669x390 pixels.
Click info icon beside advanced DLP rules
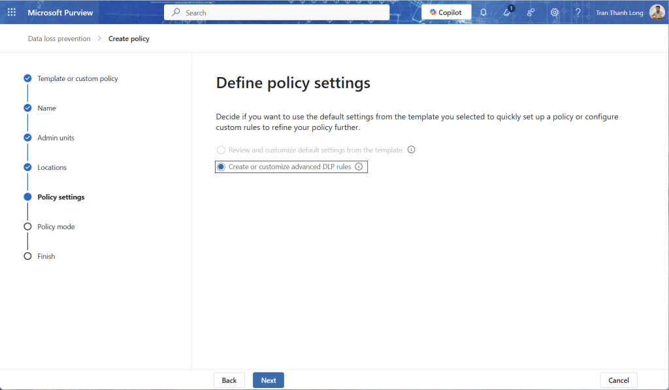(359, 167)
